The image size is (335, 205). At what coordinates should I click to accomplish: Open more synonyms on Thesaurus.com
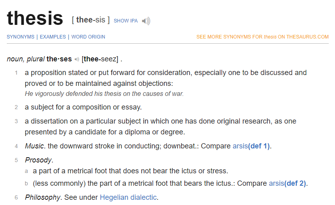(263, 37)
